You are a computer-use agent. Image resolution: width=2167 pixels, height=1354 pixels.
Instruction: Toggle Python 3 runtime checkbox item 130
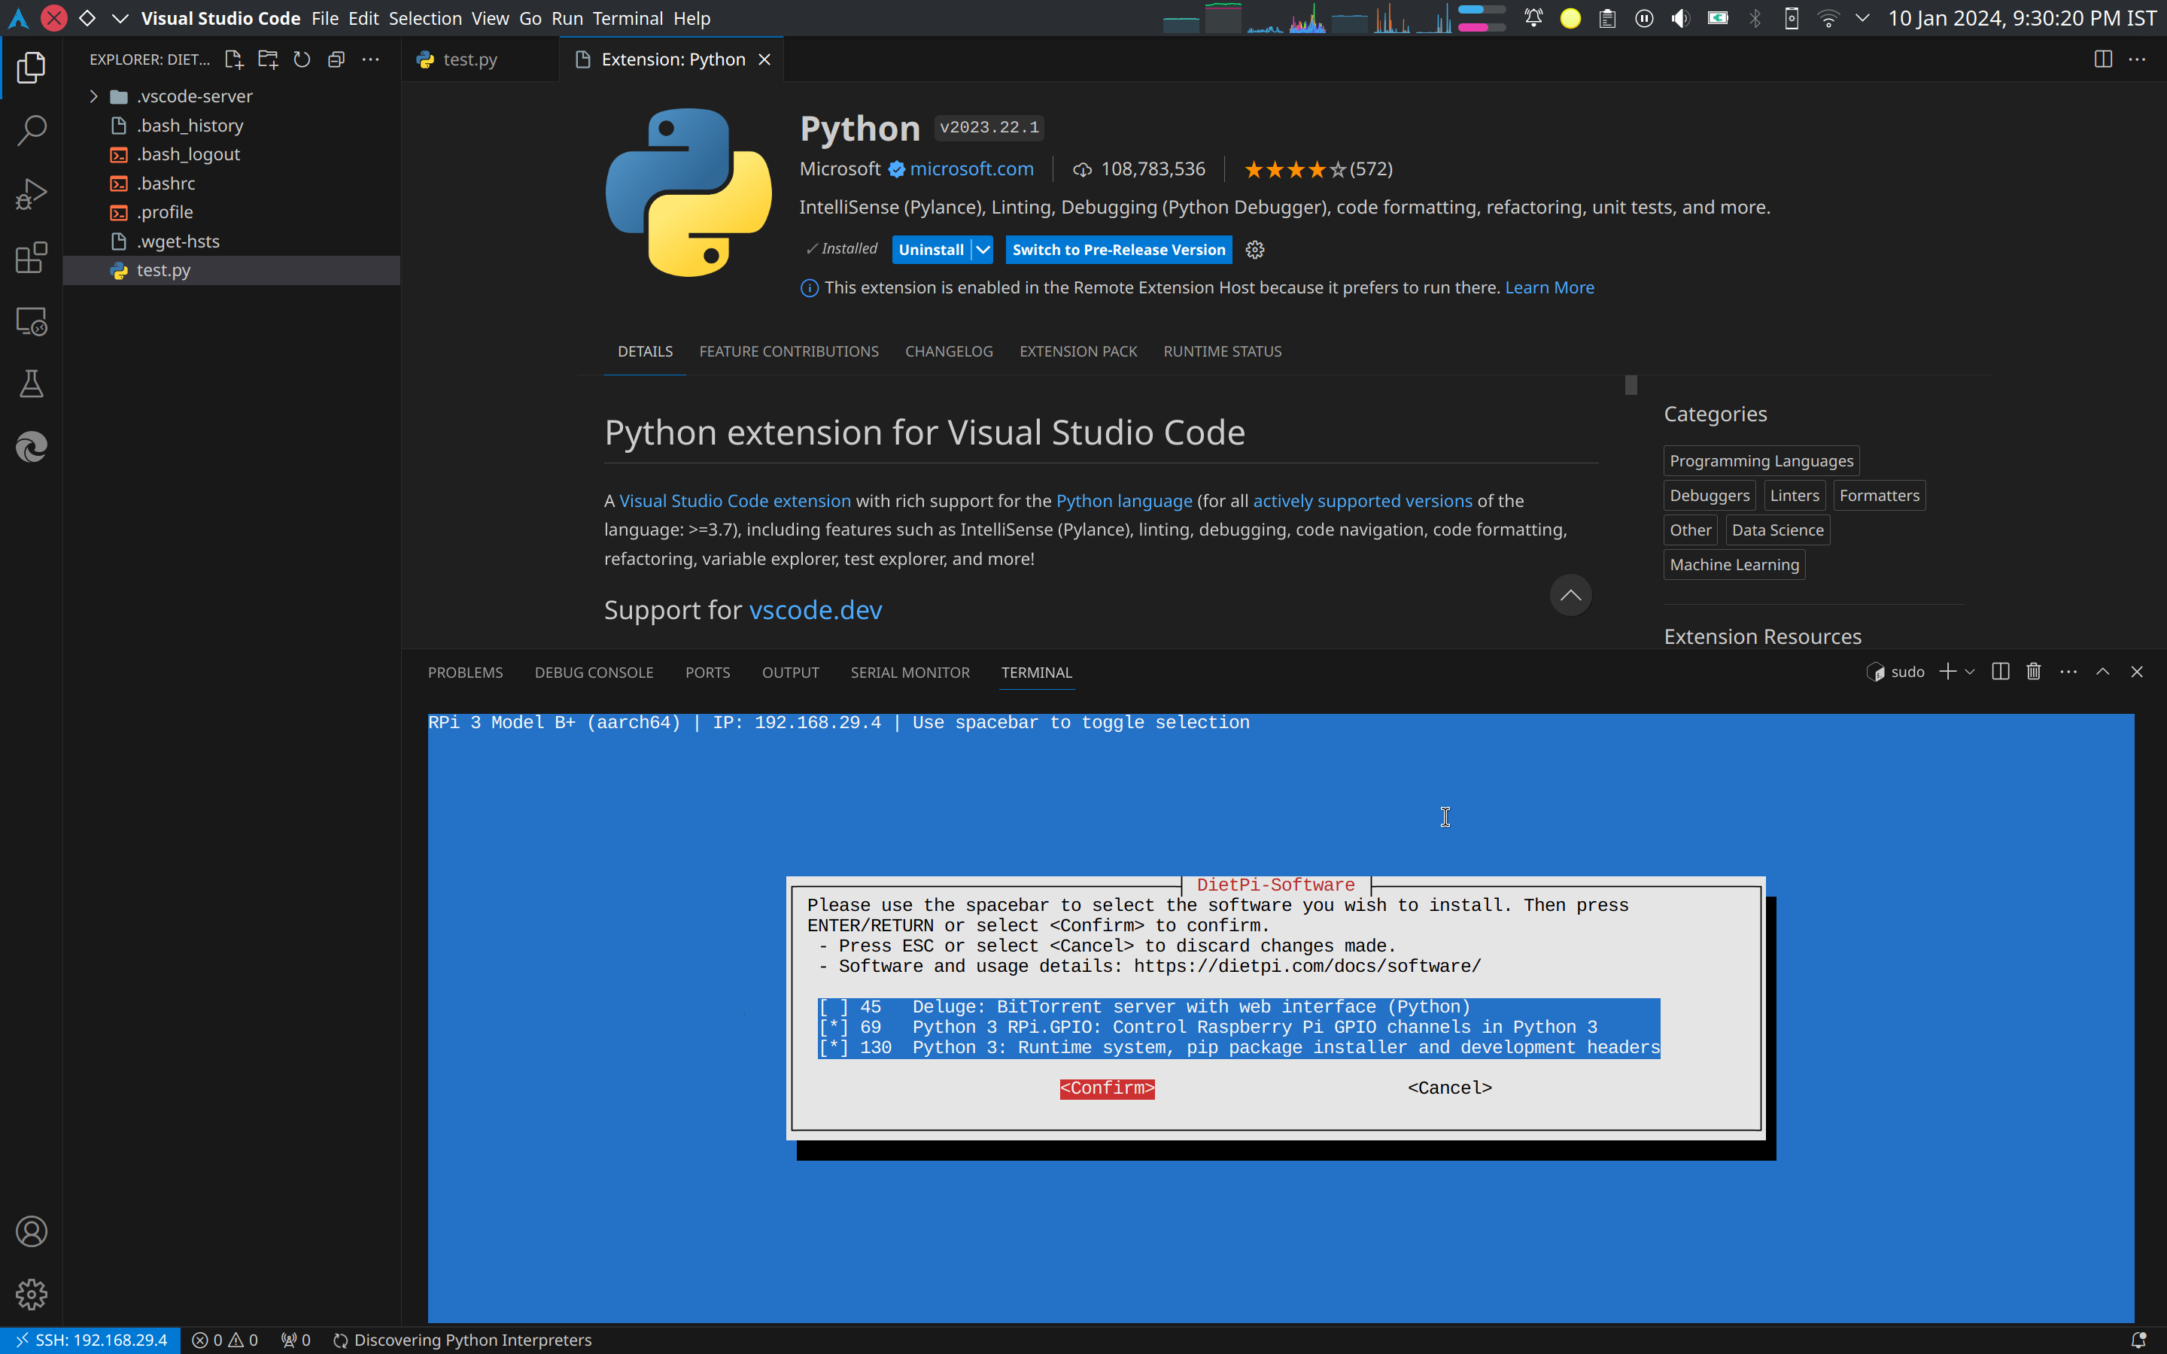tap(833, 1048)
